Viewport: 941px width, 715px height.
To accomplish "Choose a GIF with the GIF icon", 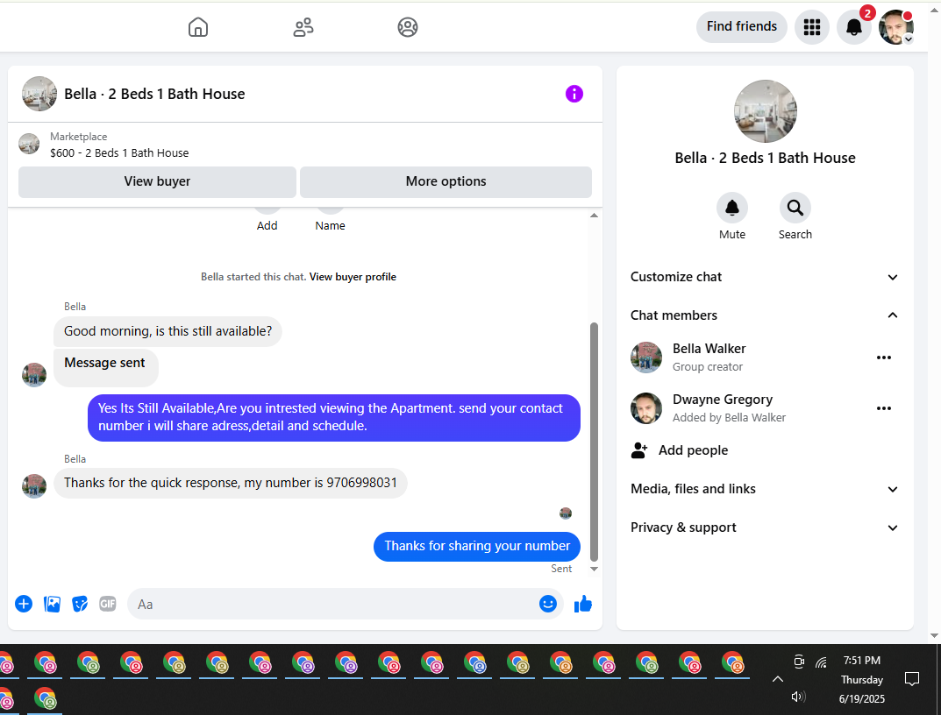I will click(x=107, y=604).
